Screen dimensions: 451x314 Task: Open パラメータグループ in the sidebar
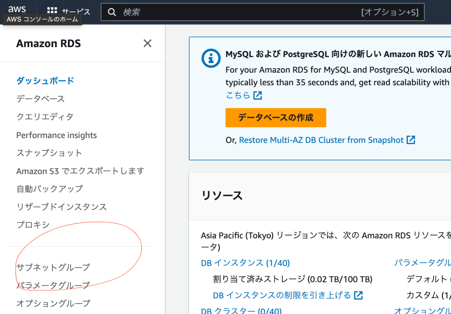point(53,286)
